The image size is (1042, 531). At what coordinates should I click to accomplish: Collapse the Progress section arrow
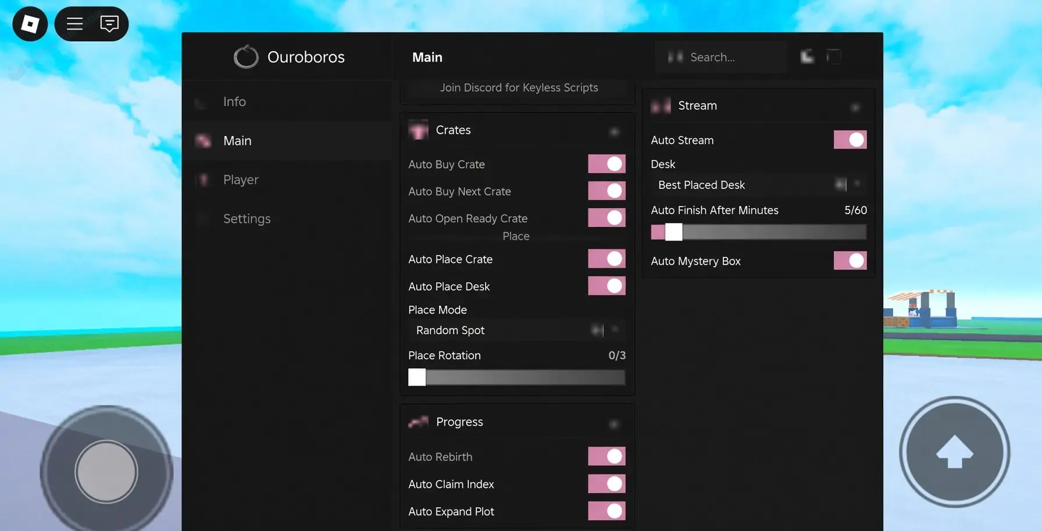click(614, 424)
